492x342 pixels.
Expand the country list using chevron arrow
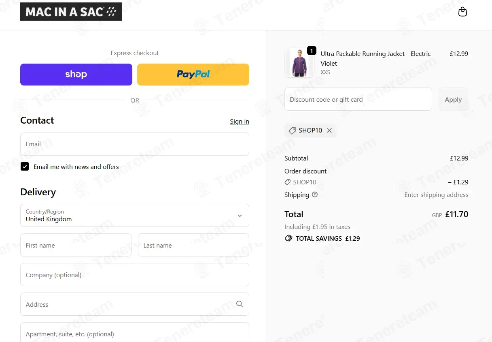[x=240, y=216]
